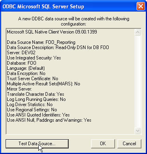Click the Test Data Source button
This screenshot has height=154, width=147.
37,144
